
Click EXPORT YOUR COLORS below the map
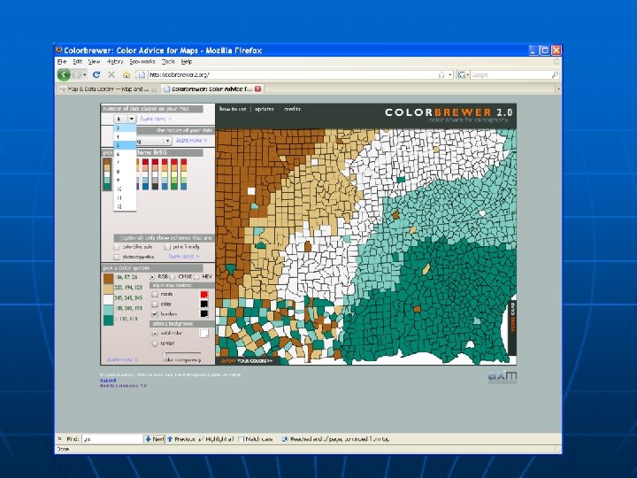[246, 360]
